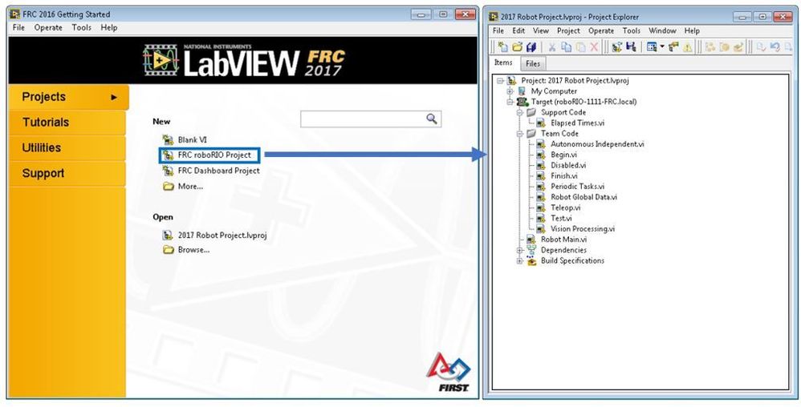The image size is (801, 407).
Task: Click the FIRST logo in Getting Started window
Action: pos(448,373)
